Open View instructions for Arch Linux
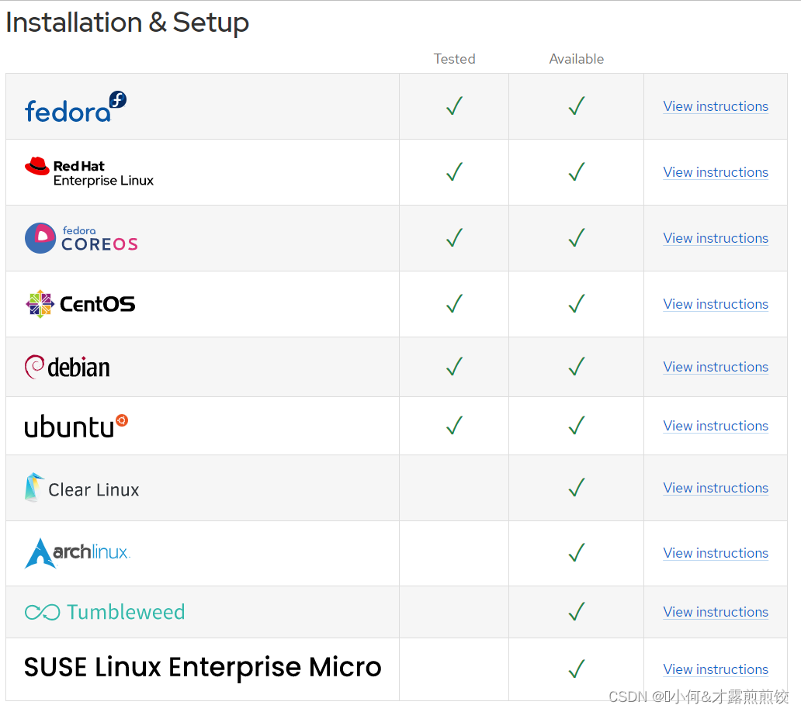This screenshot has height=712, width=801. point(716,553)
